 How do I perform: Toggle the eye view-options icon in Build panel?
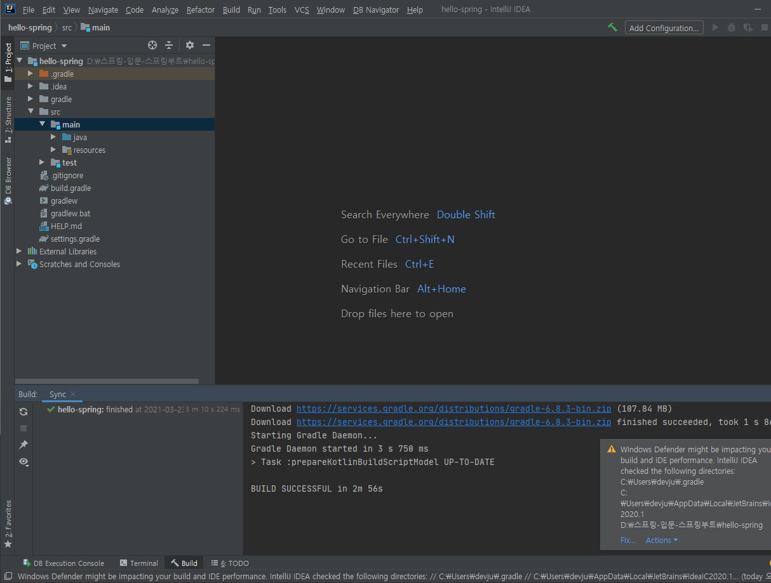(23, 462)
